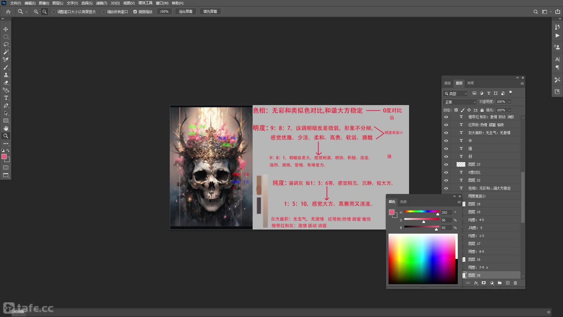Click the foreground color swatch in toolbar
This screenshot has width=563, height=317.
coord(4,157)
